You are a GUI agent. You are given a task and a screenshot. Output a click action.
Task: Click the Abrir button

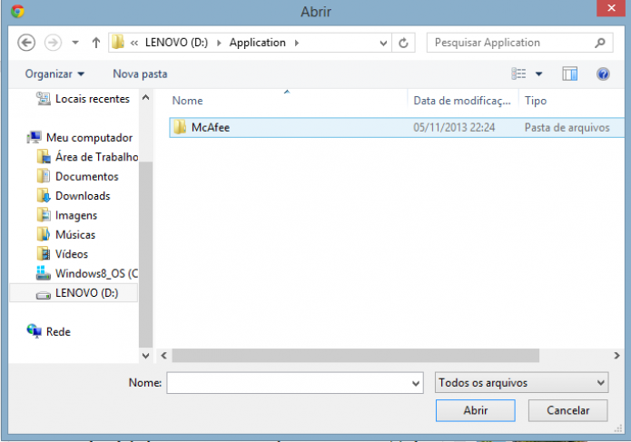click(x=475, y=410)
